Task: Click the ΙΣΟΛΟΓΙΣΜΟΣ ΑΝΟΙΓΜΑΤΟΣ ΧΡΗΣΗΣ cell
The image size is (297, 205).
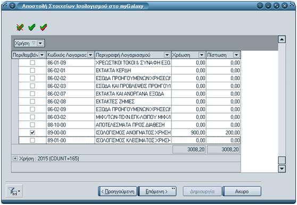Action: pos(133,132)
